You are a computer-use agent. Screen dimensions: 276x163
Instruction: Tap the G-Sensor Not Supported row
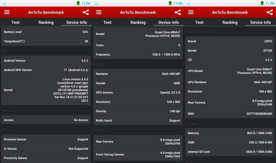(x=46, y=149)
